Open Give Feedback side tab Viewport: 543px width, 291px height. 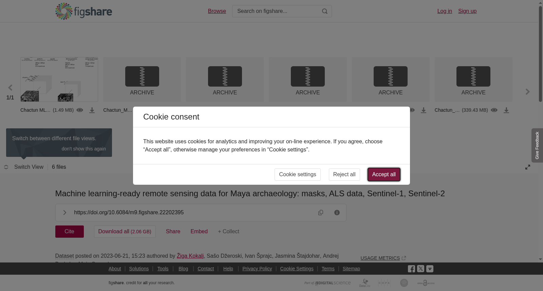tap(537, 145)
